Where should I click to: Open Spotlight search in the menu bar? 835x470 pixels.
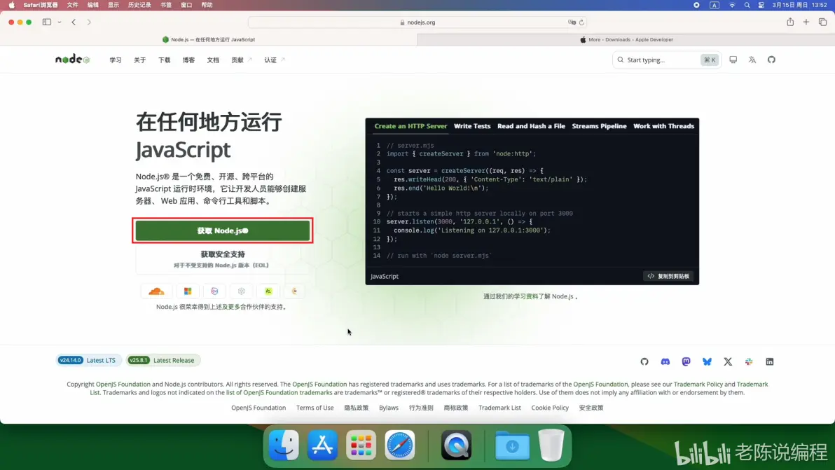[747, 5]
